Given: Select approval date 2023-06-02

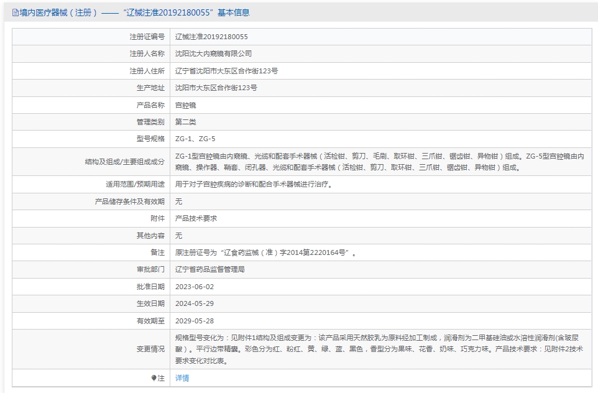Looking at the screenshot, I should click(195, 287).
